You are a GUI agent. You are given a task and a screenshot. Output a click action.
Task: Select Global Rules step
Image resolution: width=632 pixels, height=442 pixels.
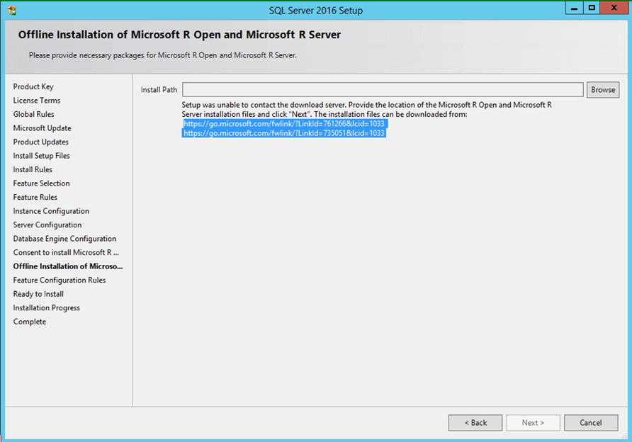[33, 114]
